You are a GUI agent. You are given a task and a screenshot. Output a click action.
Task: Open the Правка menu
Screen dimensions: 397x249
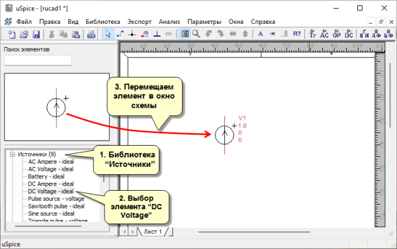(x=50, y=22)
